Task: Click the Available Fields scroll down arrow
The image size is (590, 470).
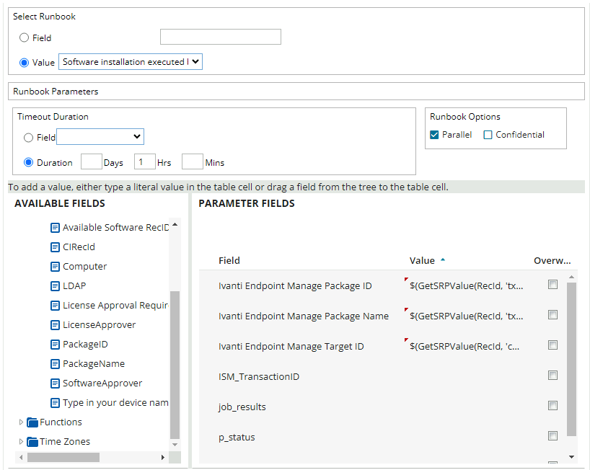Action: [175, 445]
